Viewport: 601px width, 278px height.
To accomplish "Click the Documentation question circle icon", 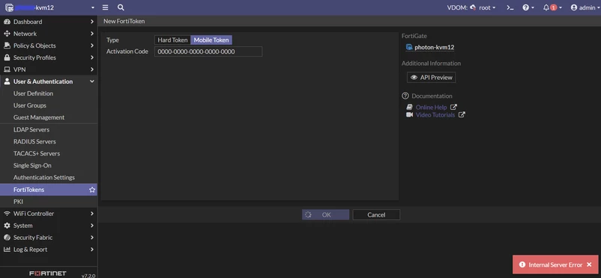I will tap(405, 96).
